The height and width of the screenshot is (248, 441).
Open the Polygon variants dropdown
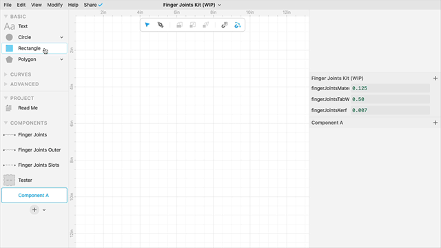coord(61,59)
